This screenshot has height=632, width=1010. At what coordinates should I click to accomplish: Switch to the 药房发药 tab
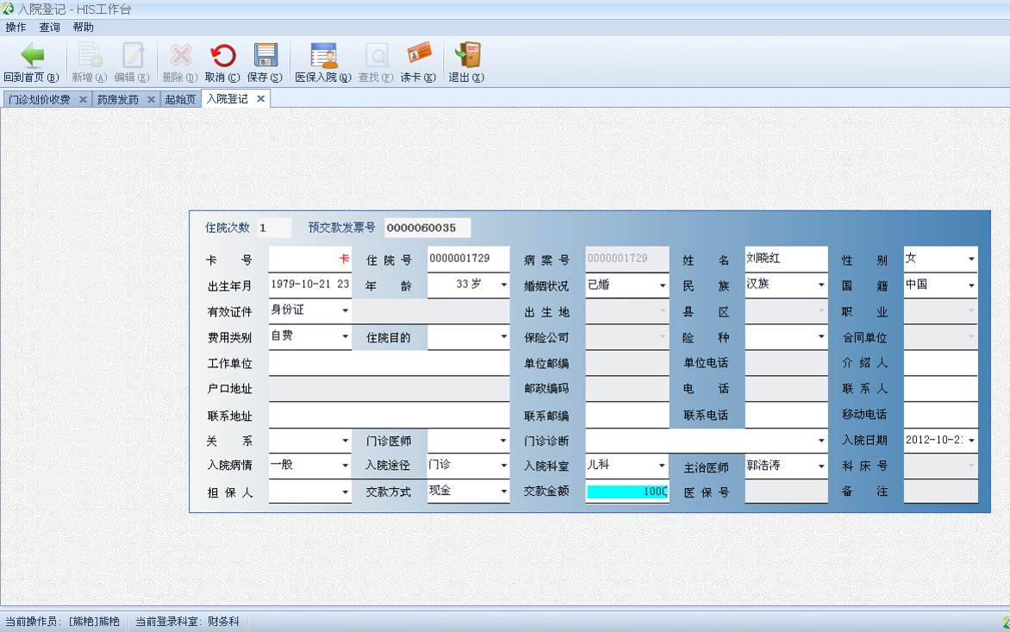118,99
